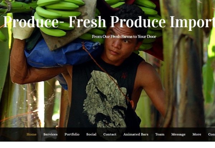
Task: Click the empty navbar area left of Home
Action: (13, 134)
